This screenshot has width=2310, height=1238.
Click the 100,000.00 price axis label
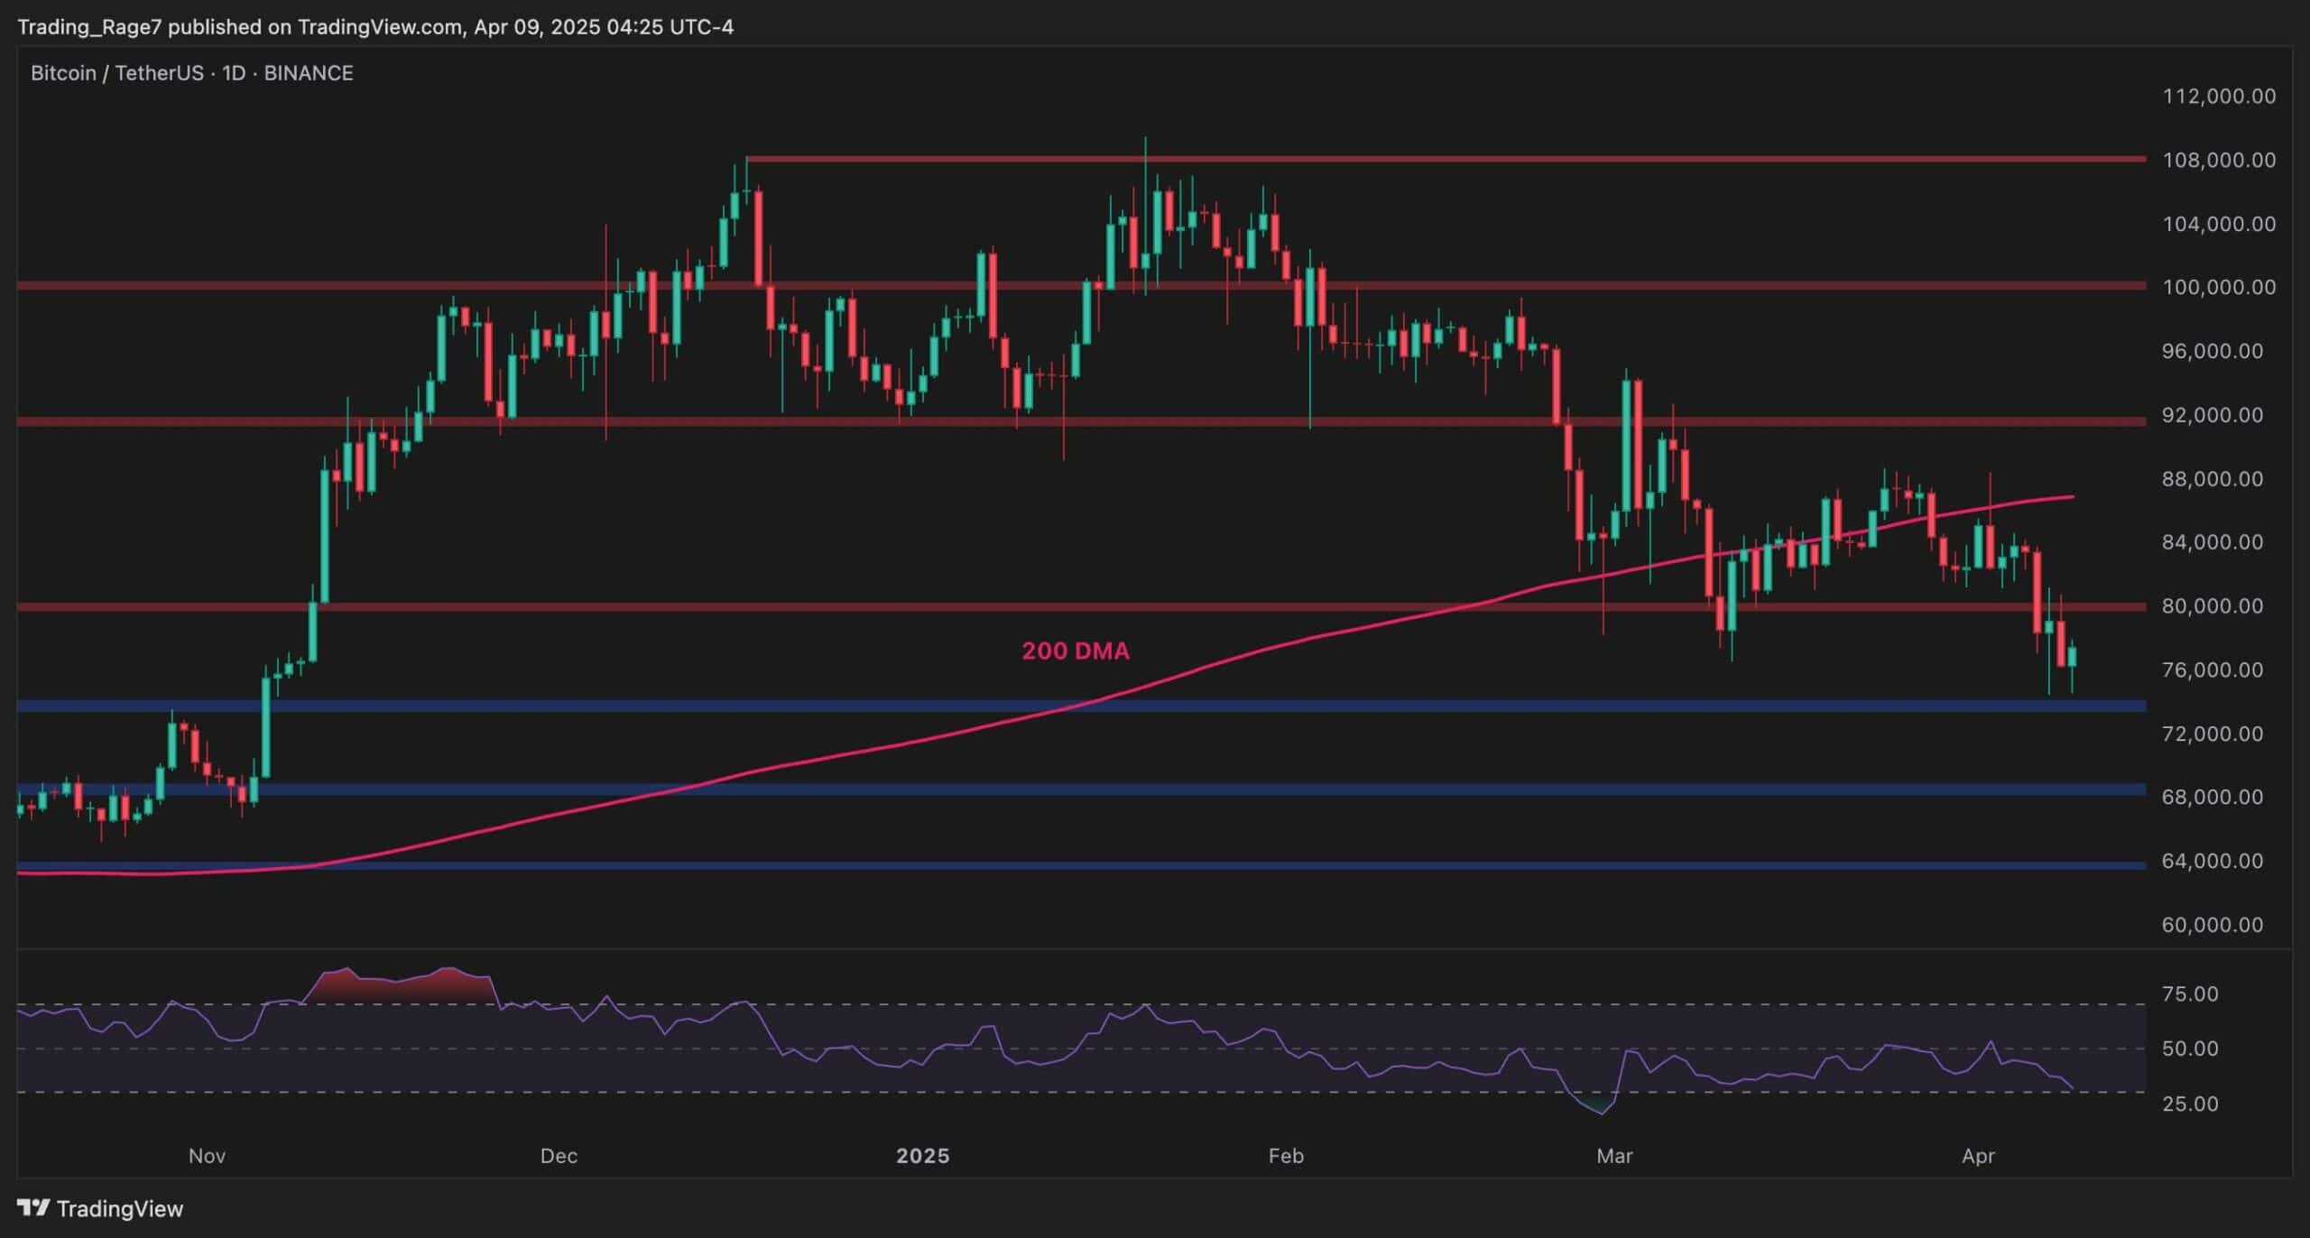[2218, 287]
